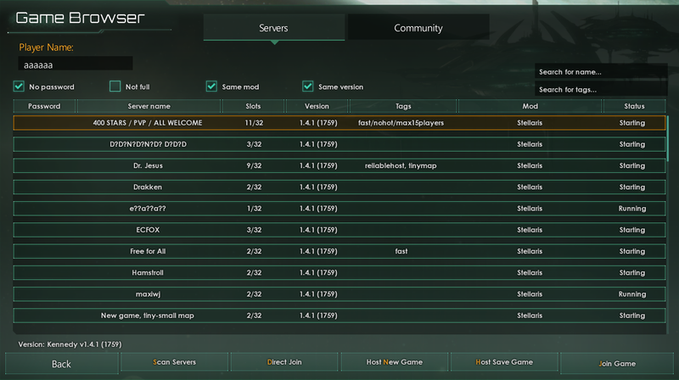
Task: Click the fast/nohot/max15players tag cell
Action: (x=401, y=123)
